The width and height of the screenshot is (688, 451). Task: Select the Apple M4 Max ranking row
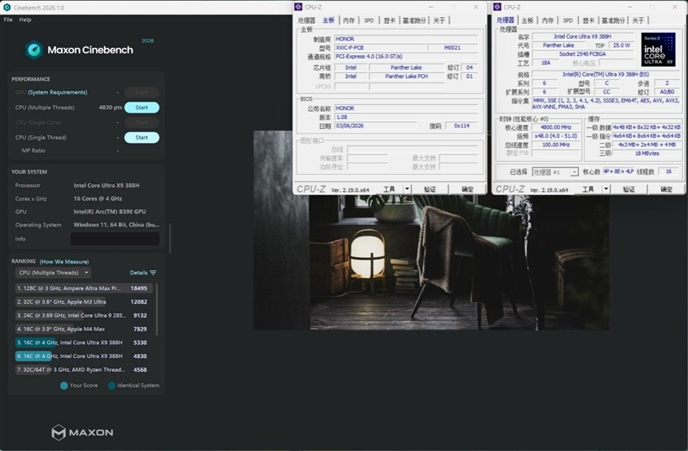[84, 330]
